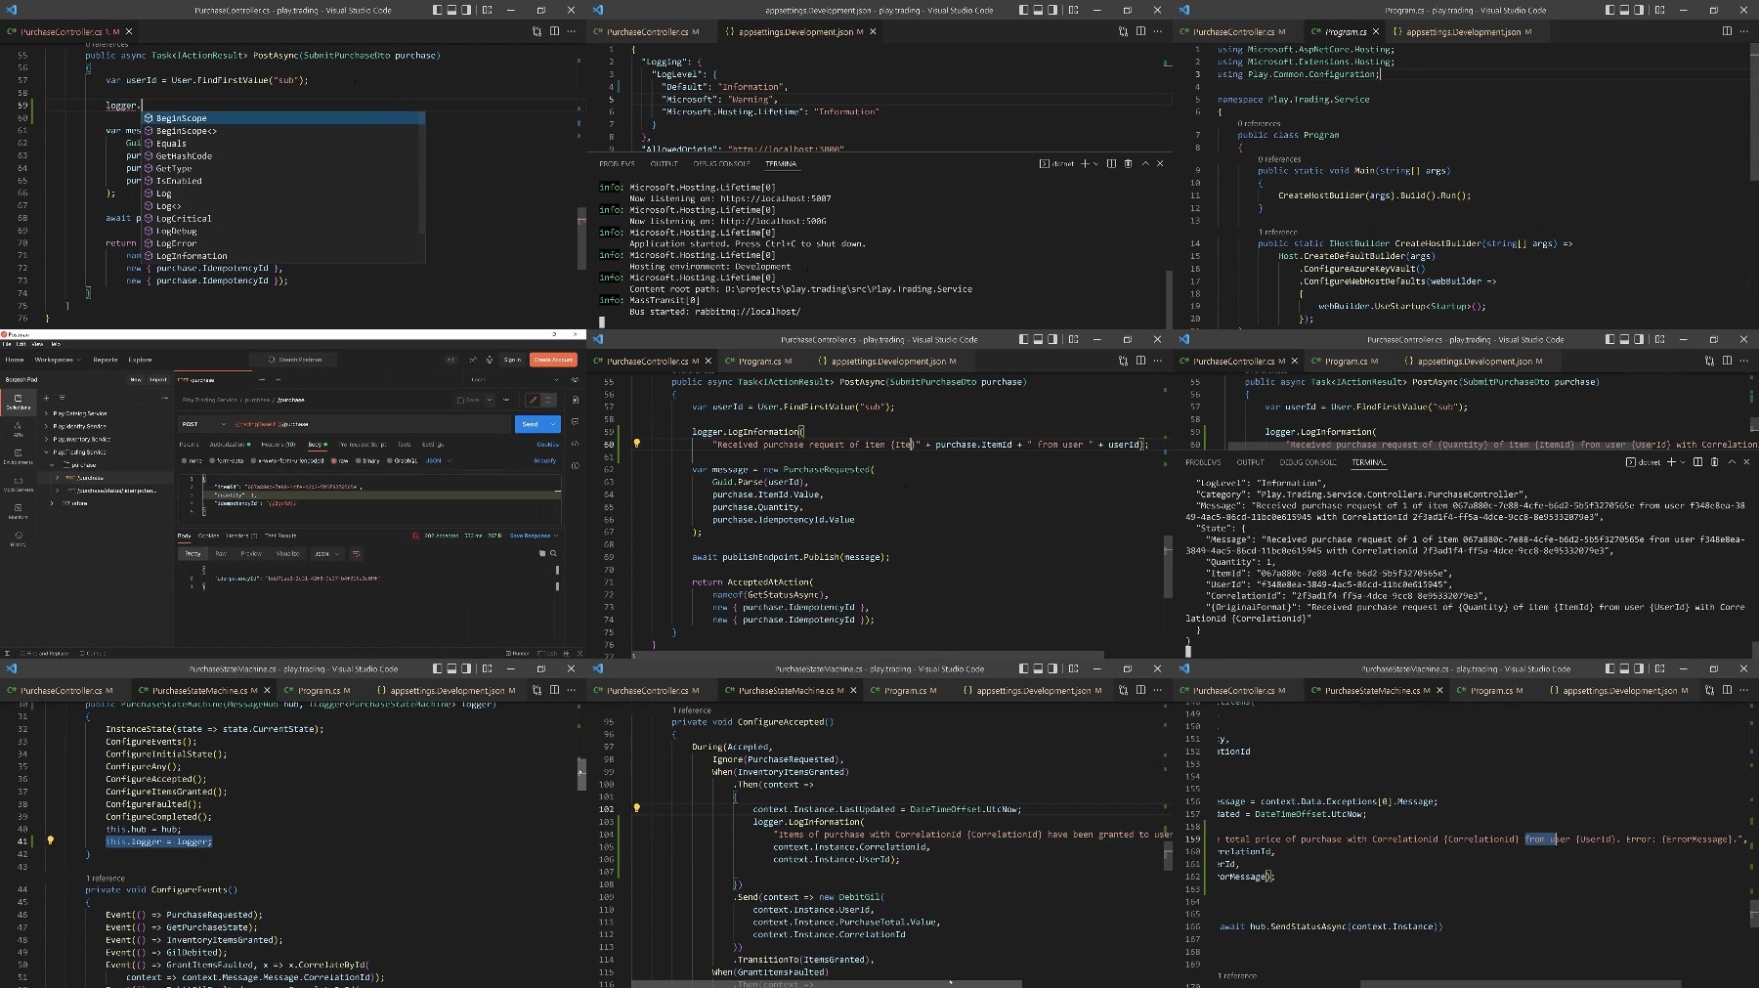
Task: Select the 'raw' body radio in Postman
Action: coord(334,460)
